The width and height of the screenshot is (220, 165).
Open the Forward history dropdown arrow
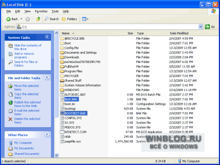(33, 19)
